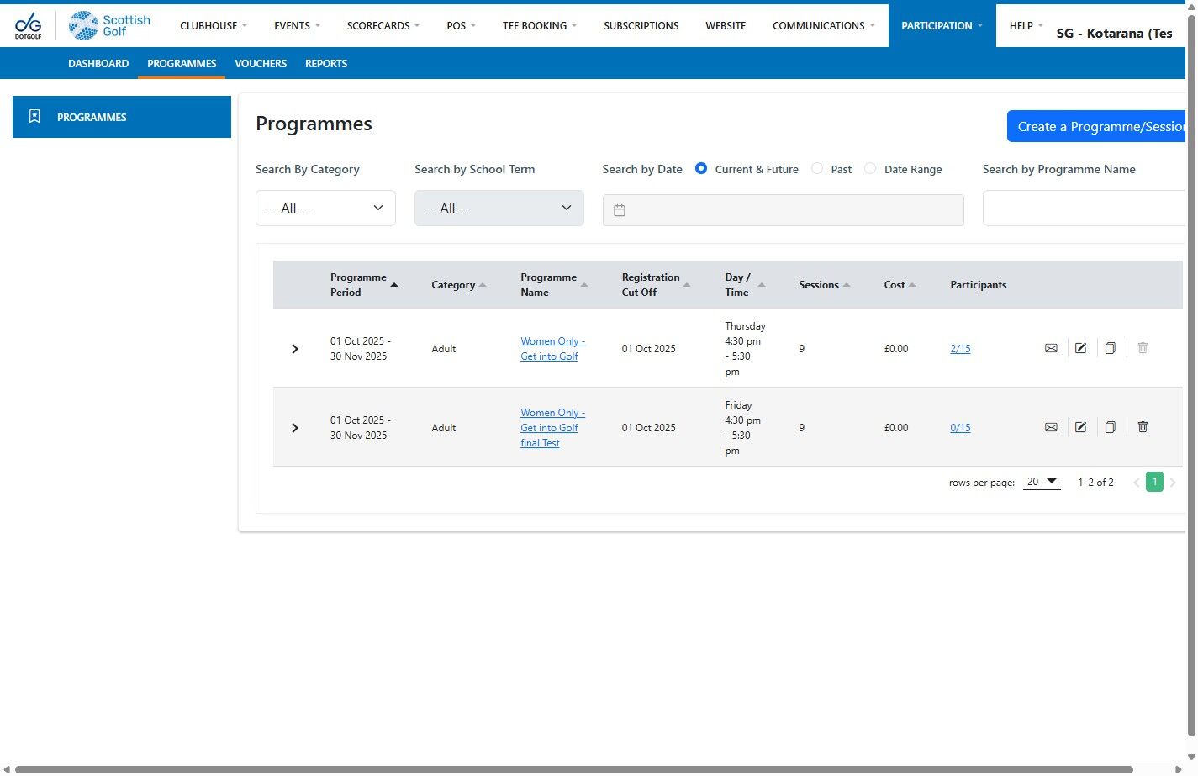Viewport: 1198px width, 776px height.
Task: Open Women Only - Get into Golf final Test link
Action: [x=552, y=428]
